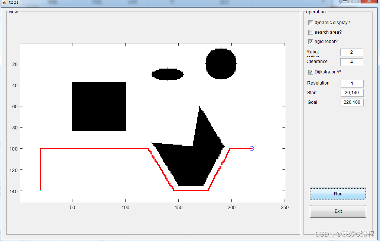Focus the Resolution text box
The width and height of the screenshot is (380, 241).
click(x=352, y=83)
